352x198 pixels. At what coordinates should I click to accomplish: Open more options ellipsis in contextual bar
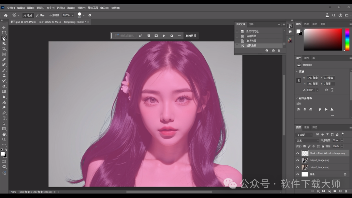179,36
